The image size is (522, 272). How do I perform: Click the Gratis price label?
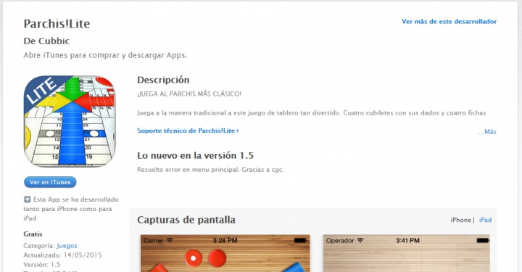pos(33,234)
